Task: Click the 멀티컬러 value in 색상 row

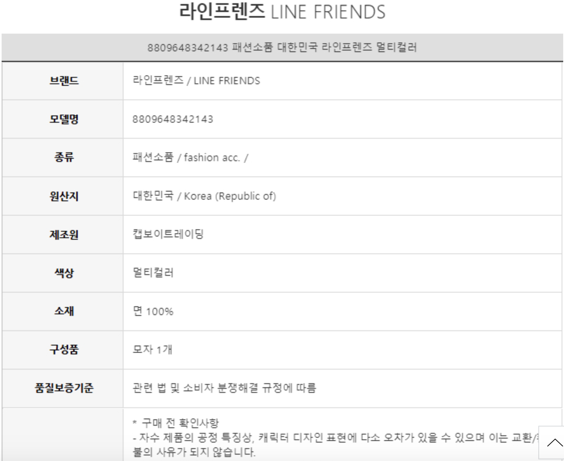Action: click(x=153, y=273)
